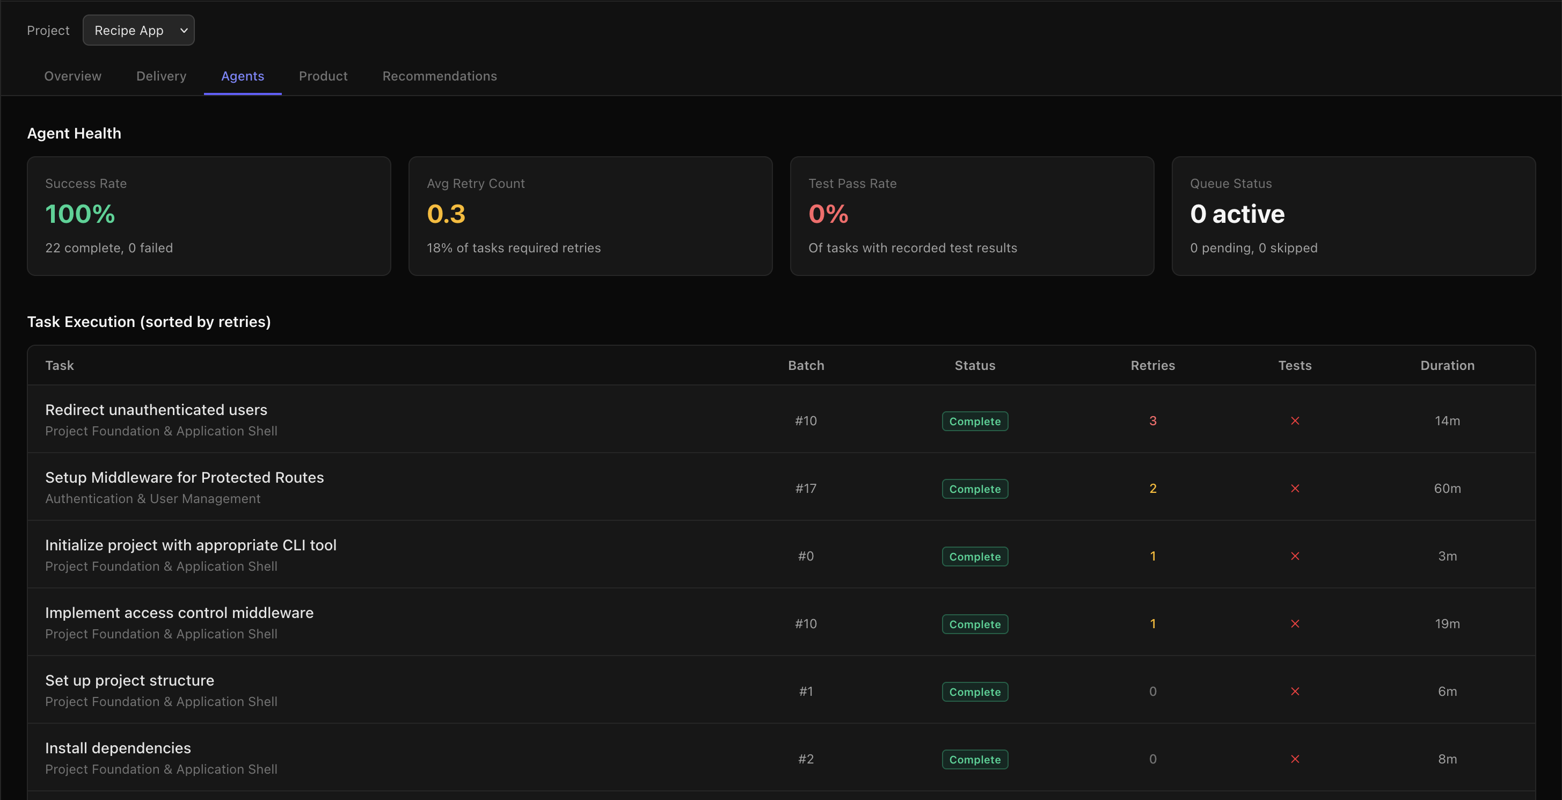Click Complete badge for Redirect unauthenticated users
Image resolution: width=1562 pixels, height=800 pixels.
[975, 421]
